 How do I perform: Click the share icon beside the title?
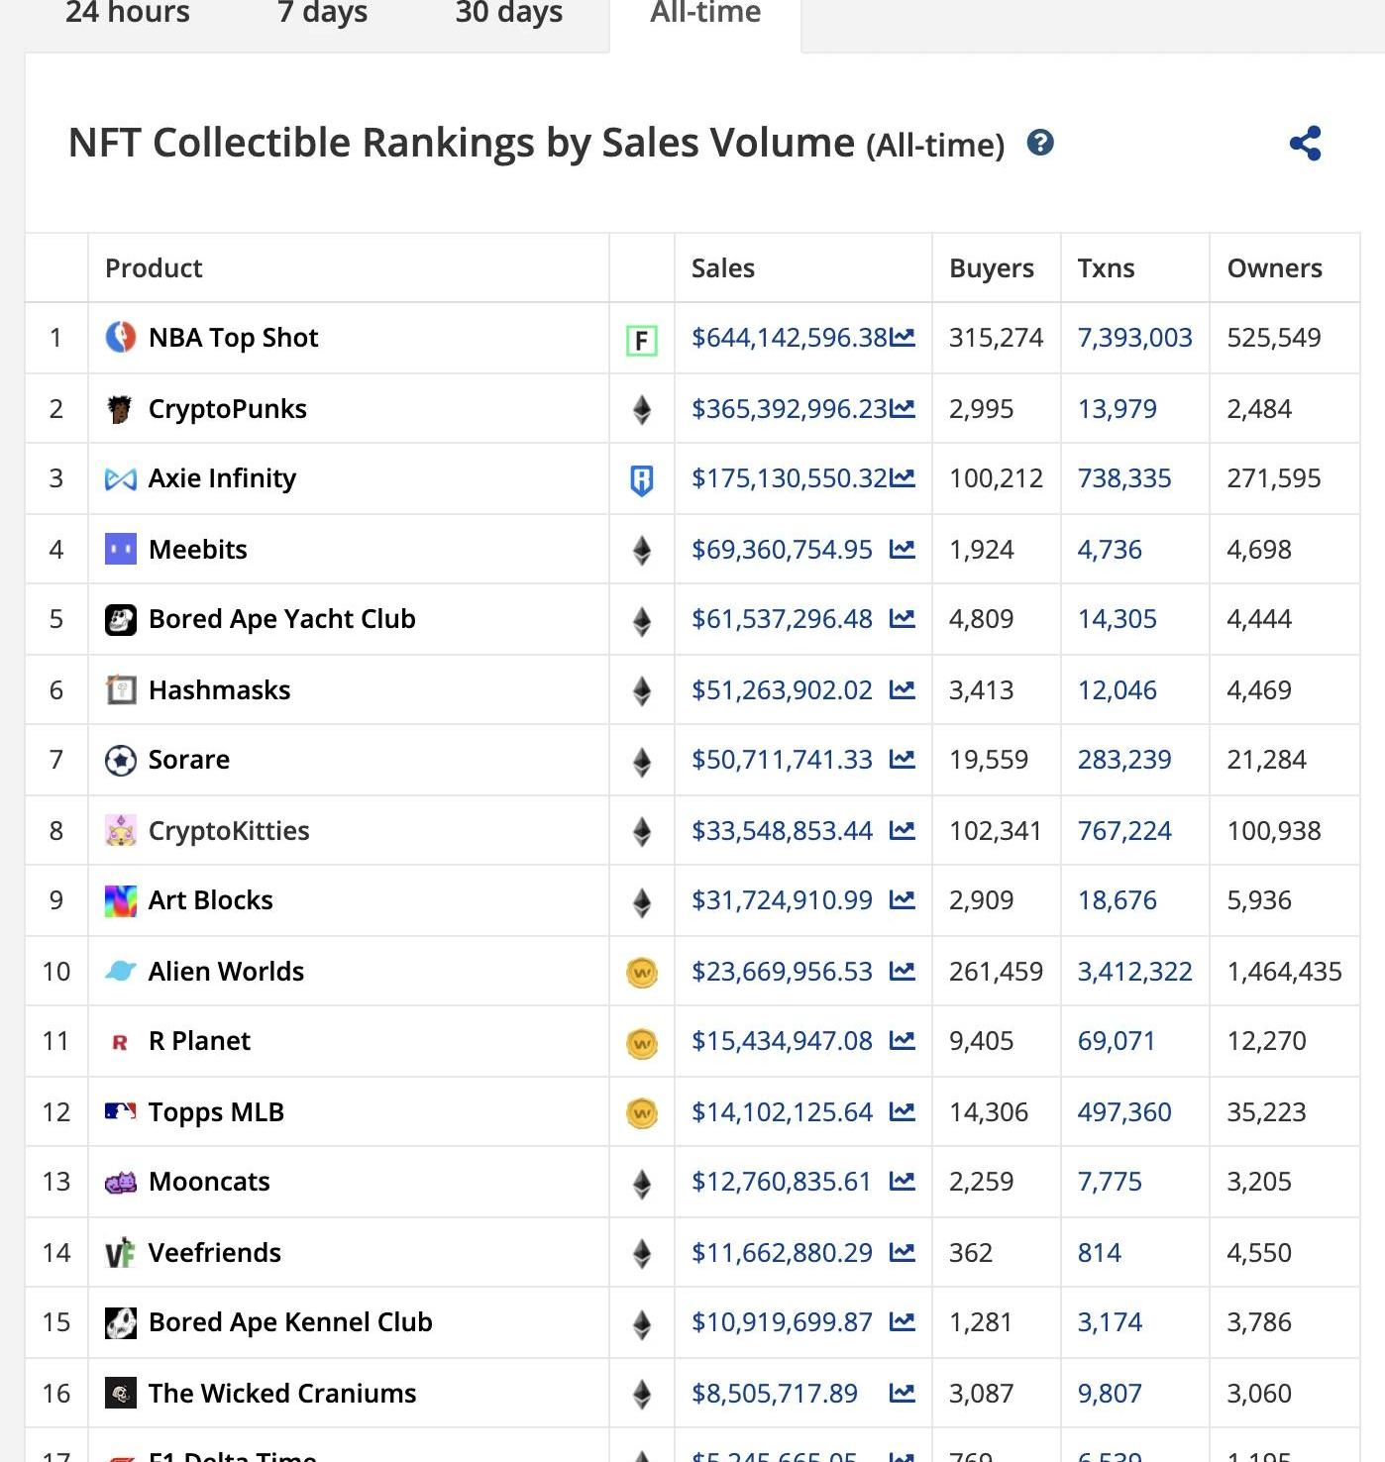[1306, 144]
